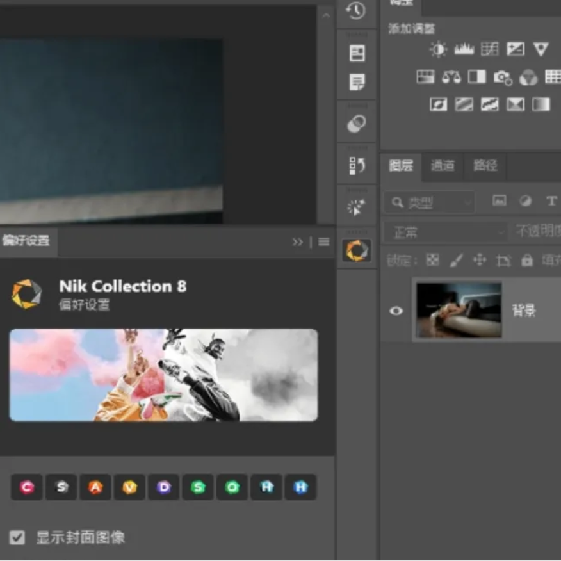Add a Brightness/Contrast adjustment
The image size is (561, 561).
pyautogui.click(x=438, y=49)
